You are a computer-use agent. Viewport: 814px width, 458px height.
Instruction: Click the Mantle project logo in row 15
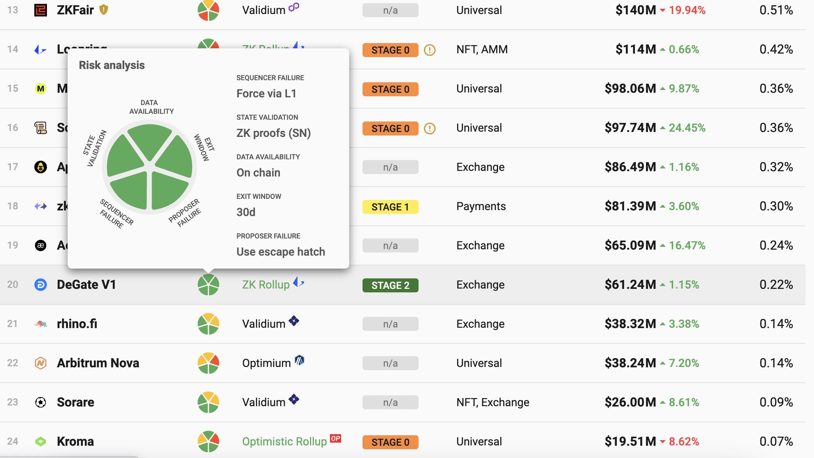tap(41, 89)
